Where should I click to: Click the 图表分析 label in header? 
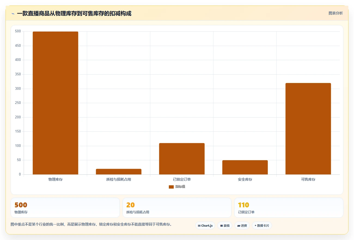[335, 13]
